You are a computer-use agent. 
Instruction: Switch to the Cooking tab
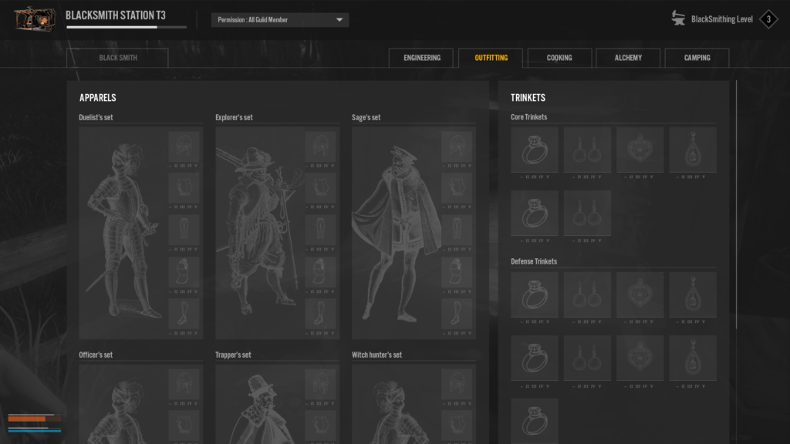(x=559, y=58)
